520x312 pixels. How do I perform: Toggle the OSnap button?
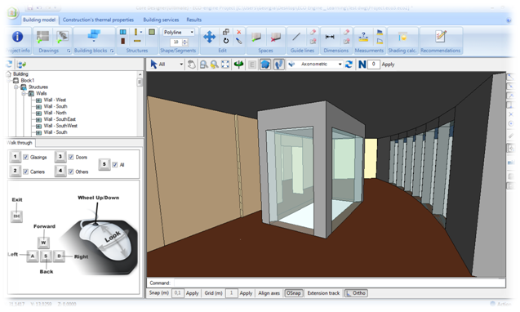pyautogui.click(x=294, y=293)
